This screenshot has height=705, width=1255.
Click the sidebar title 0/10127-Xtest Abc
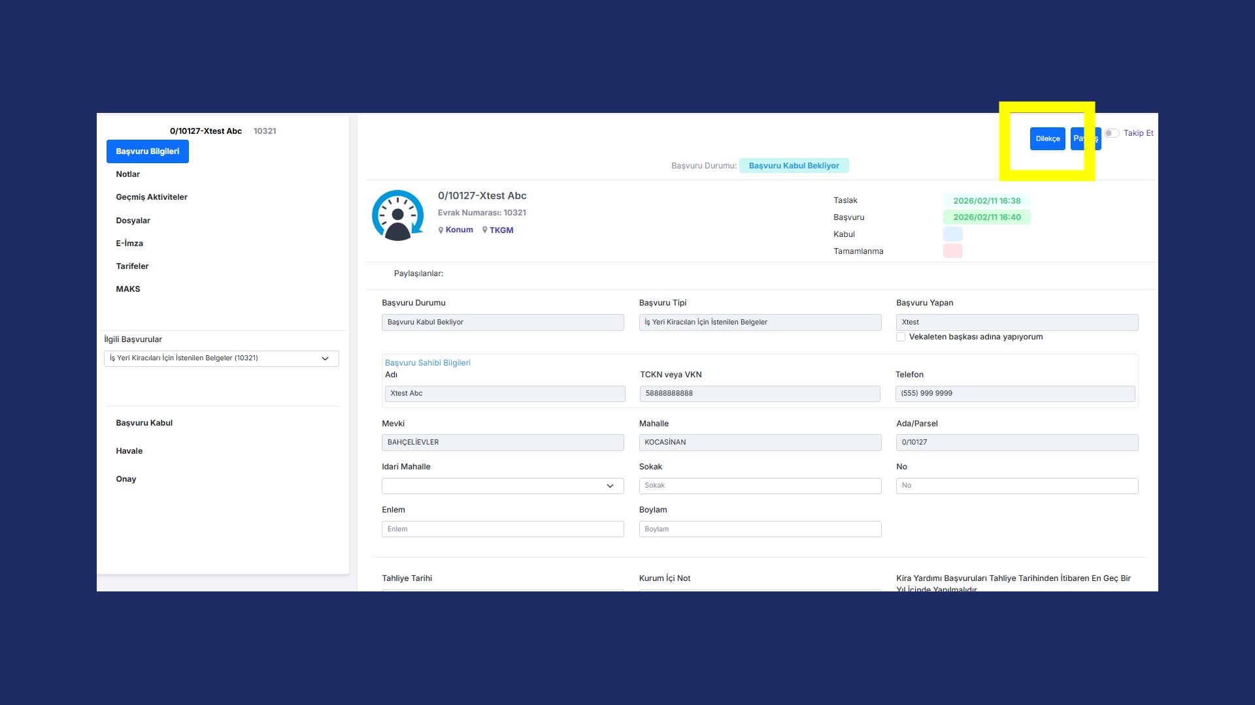tap(206, 131)
